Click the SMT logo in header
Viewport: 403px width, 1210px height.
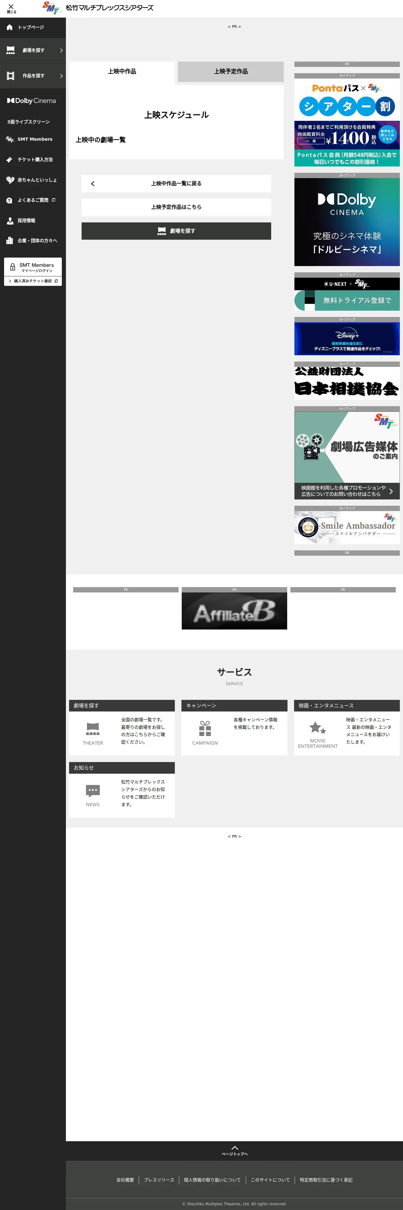pyautogui.click(x=52, y=8)
